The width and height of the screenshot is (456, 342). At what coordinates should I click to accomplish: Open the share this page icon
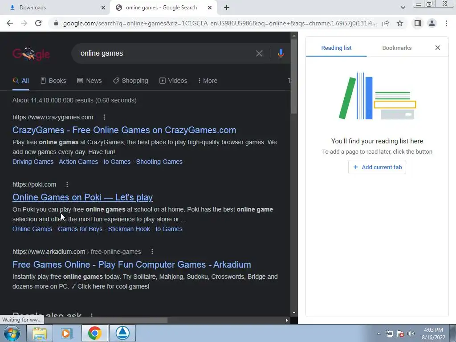click(x=386, y=23)
